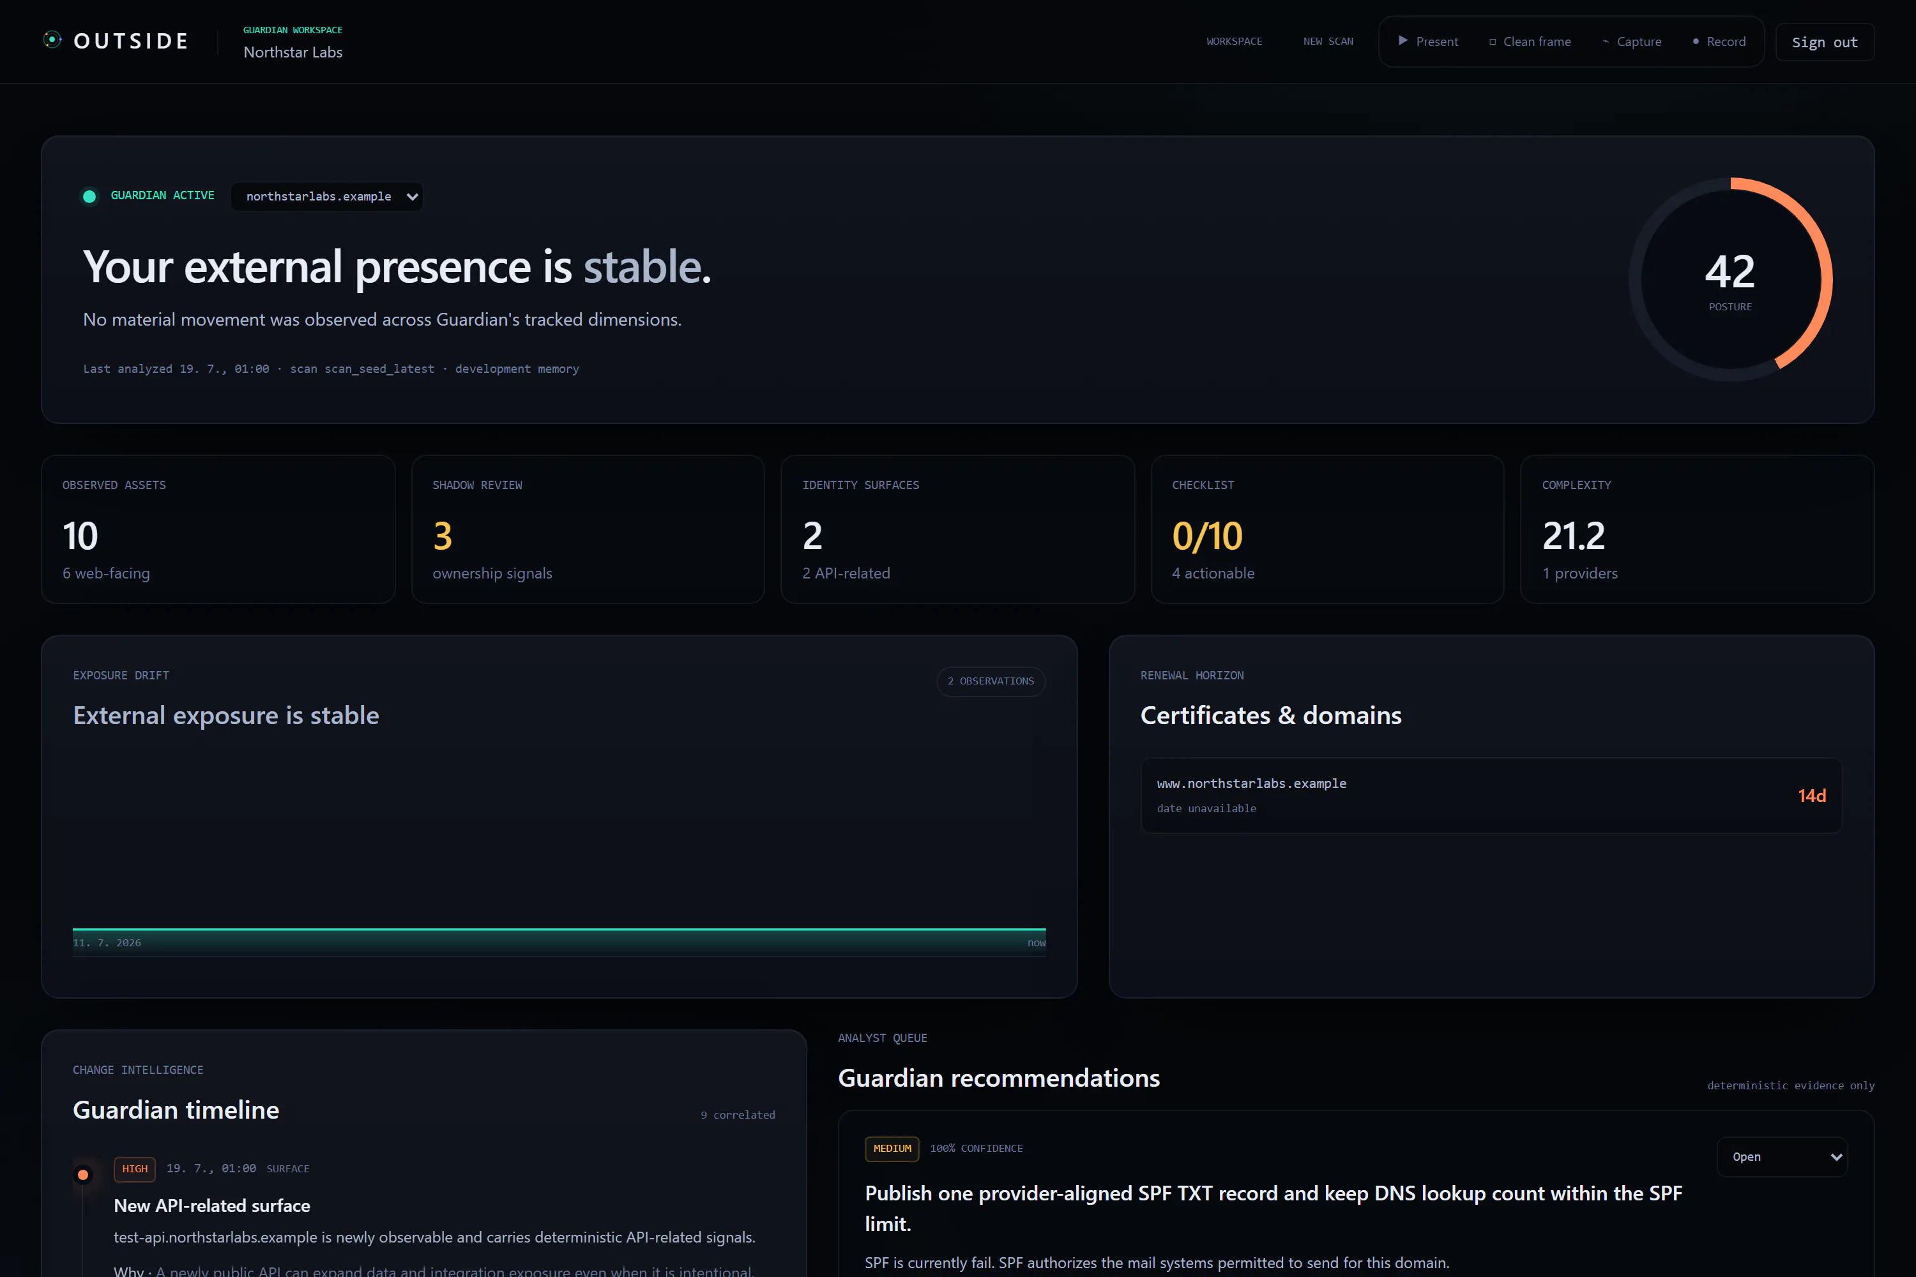Screen dimensions: 1916x1277
Task: Click the SURFACE tag in timeline entry
Action: pos(287,1168)
